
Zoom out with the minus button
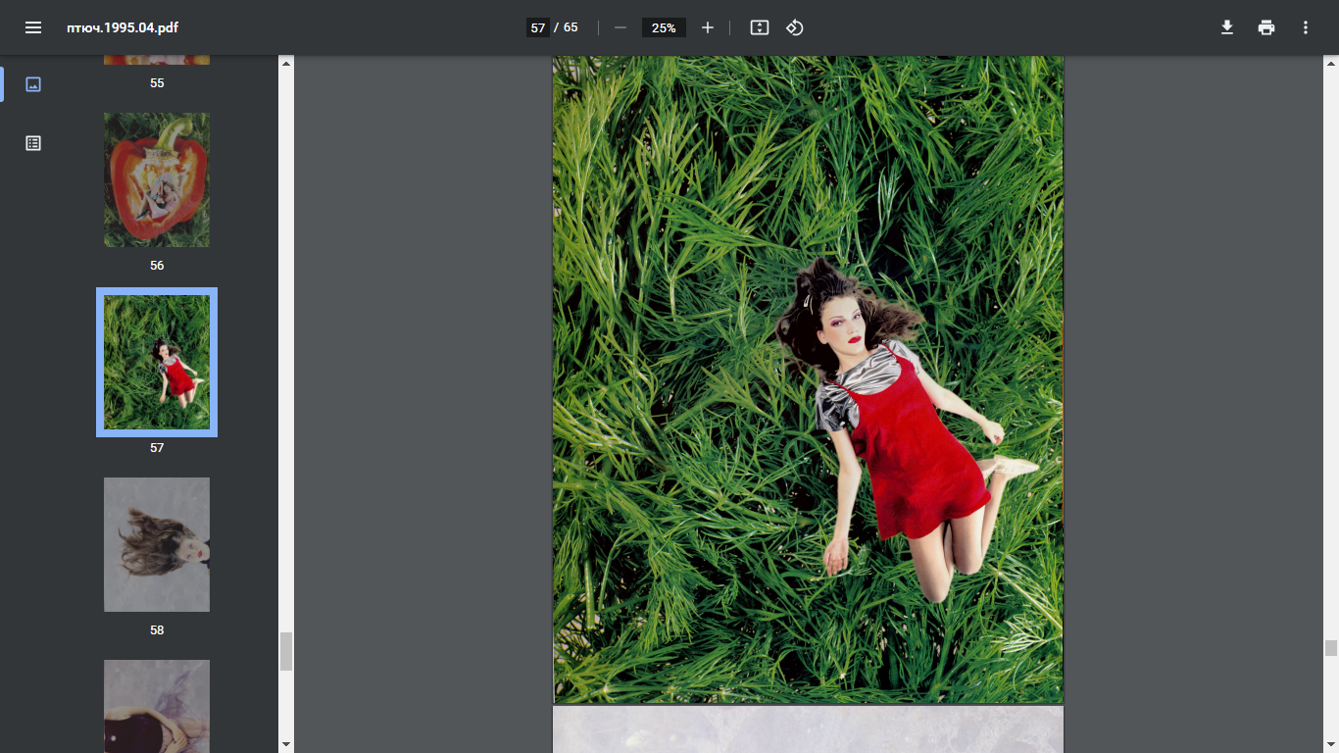click(x=620, y=27)
